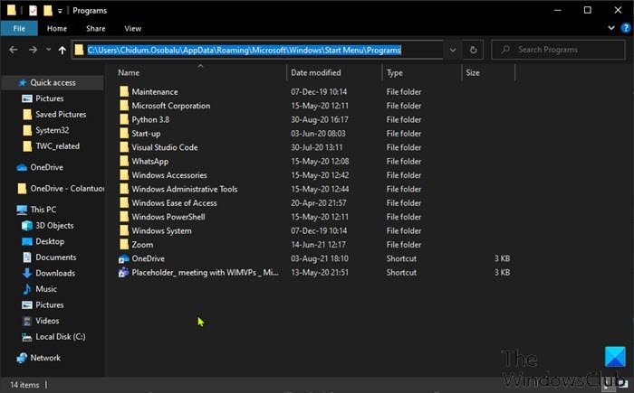Select the OneDrive shortcut icon
The image size is (634, 393).
point(124,259)
